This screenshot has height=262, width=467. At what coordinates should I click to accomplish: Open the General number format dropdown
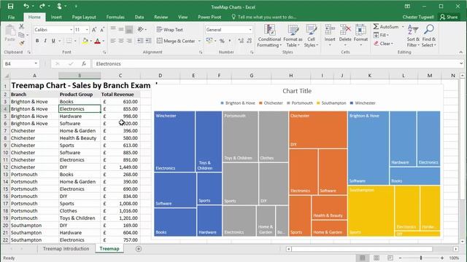pyautogui.click(x=250, y=30)
